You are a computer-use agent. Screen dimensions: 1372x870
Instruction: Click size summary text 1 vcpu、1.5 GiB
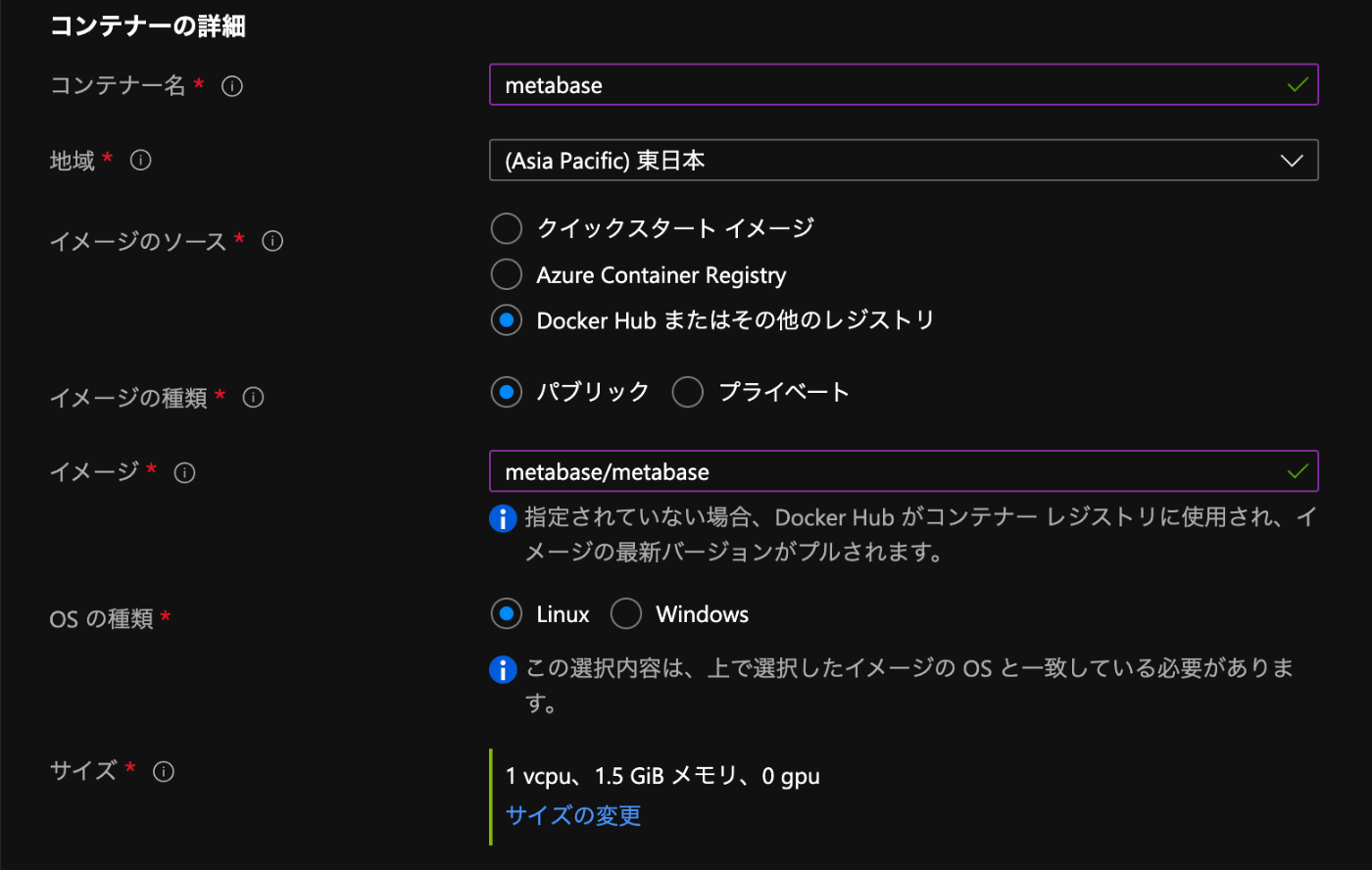click(x=662, y=777)
